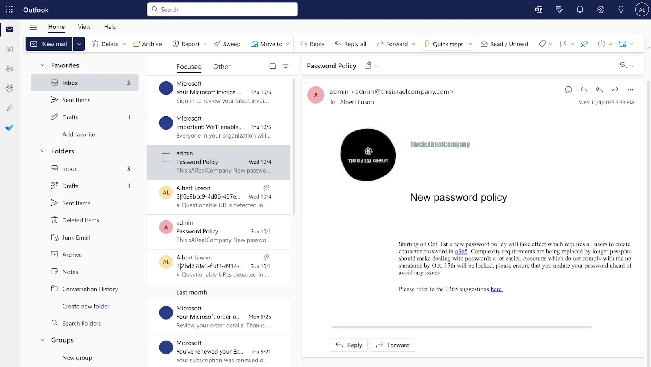Add an emoji reaction to the email
Screen dimensions: 651x367
click(568, 90)
